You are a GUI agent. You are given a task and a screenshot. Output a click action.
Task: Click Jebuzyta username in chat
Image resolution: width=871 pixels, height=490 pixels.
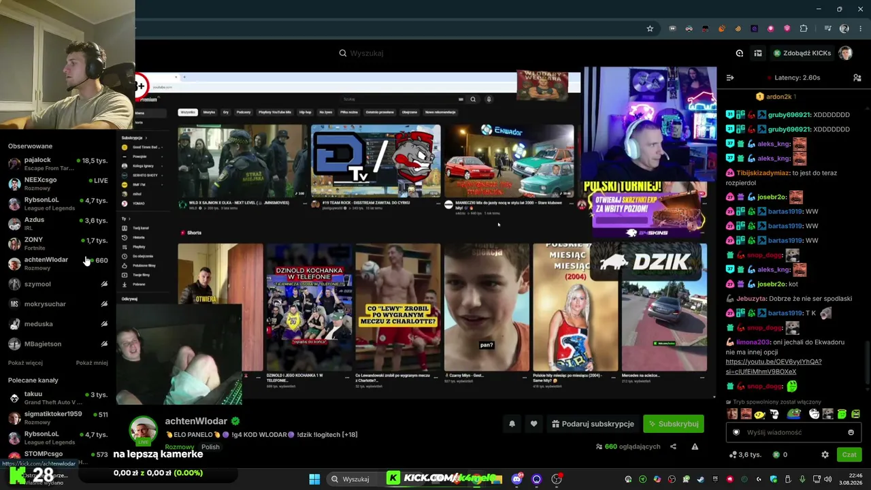tap(751, 299)
